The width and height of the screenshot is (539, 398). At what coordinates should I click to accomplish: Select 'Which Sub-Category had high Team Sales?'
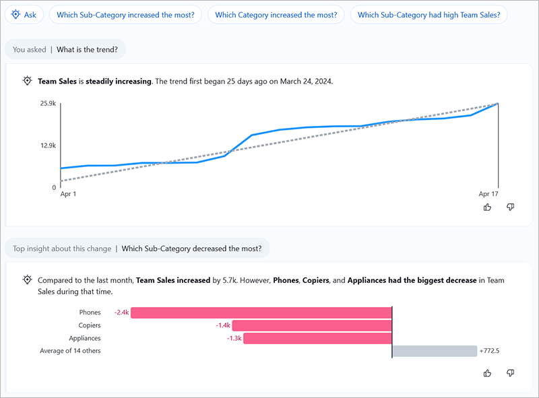tap(429, 15)
